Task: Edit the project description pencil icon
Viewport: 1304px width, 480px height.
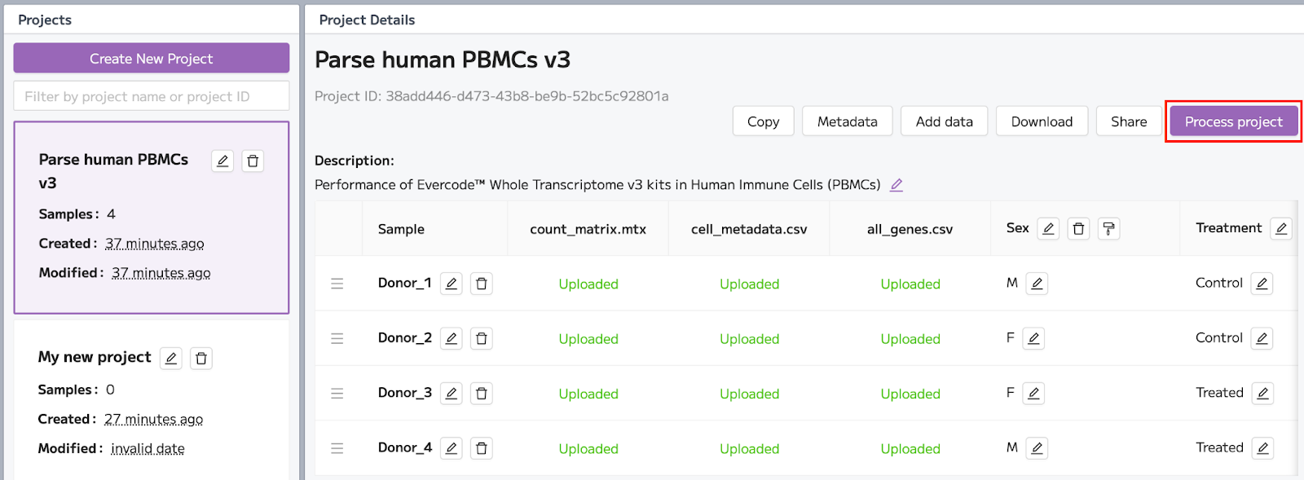Action: pos(896,185)
